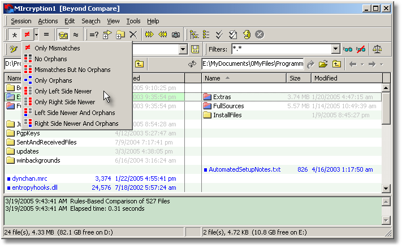The width and height of the screenshot is (402, 247).
Task: Open the View menu
Action: [x=113, y=21]
